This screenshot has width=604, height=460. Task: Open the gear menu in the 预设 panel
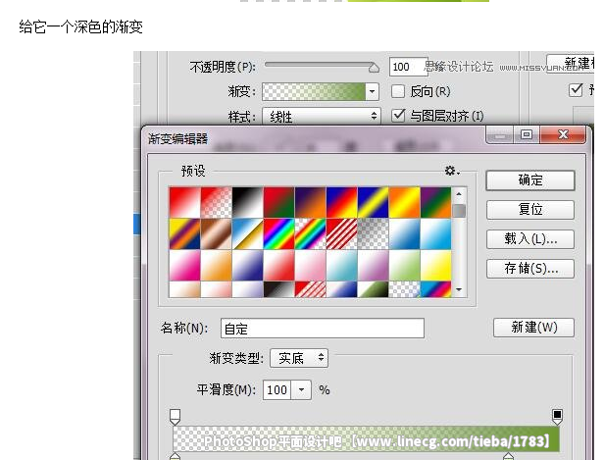pos(452,171)
